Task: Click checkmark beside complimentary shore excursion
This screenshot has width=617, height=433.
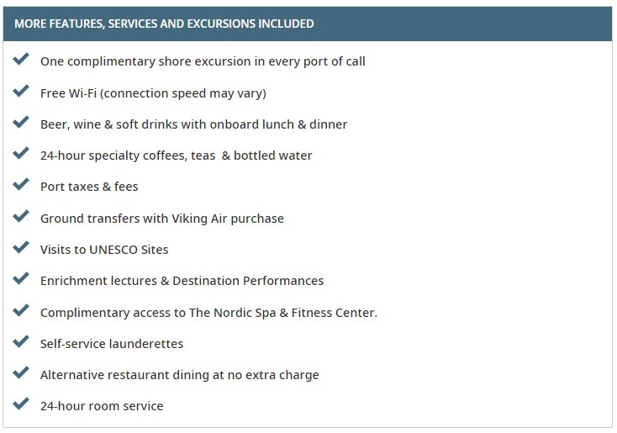Action: click(x=21, y=59)
